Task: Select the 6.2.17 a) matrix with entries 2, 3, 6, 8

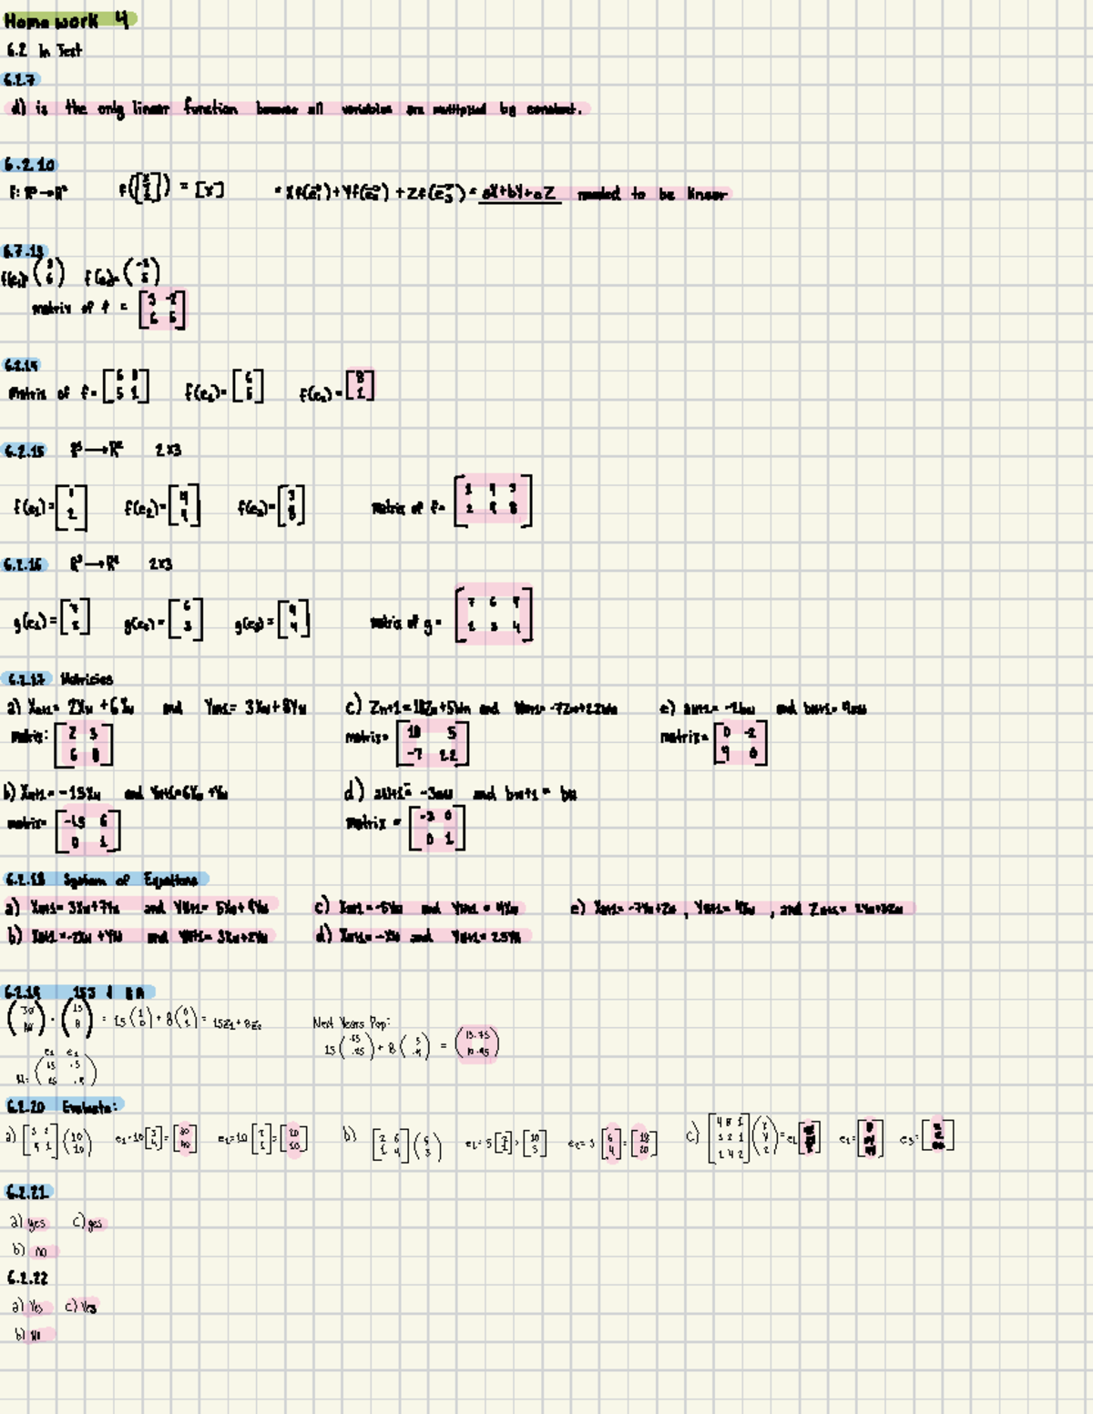Action: (83, 745)
